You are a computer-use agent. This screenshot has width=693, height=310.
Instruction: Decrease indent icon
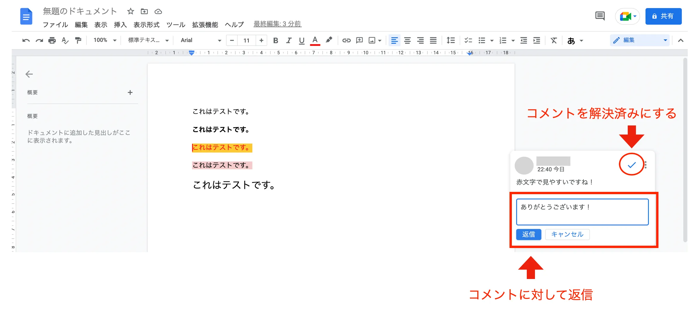coord(524,40)
